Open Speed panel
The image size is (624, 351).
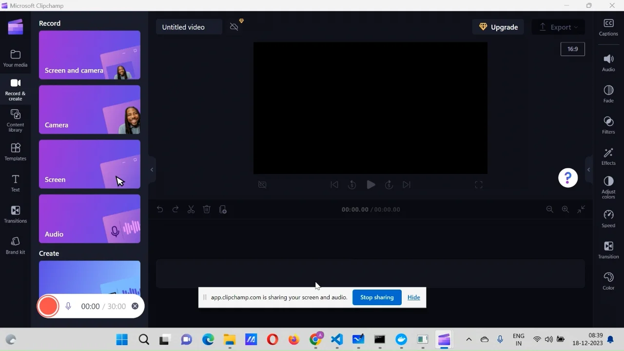coord(608,219)
